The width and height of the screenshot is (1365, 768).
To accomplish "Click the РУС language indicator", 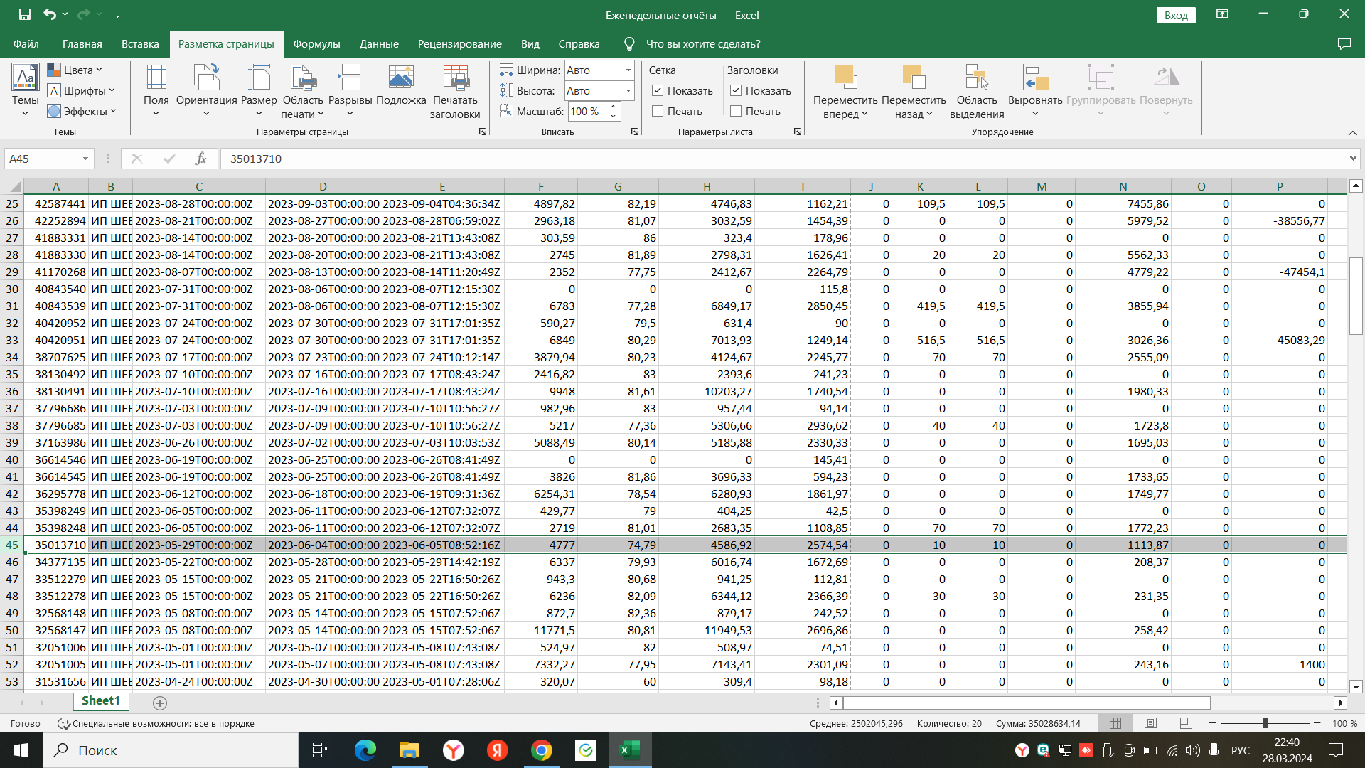I will (1240, 750).
